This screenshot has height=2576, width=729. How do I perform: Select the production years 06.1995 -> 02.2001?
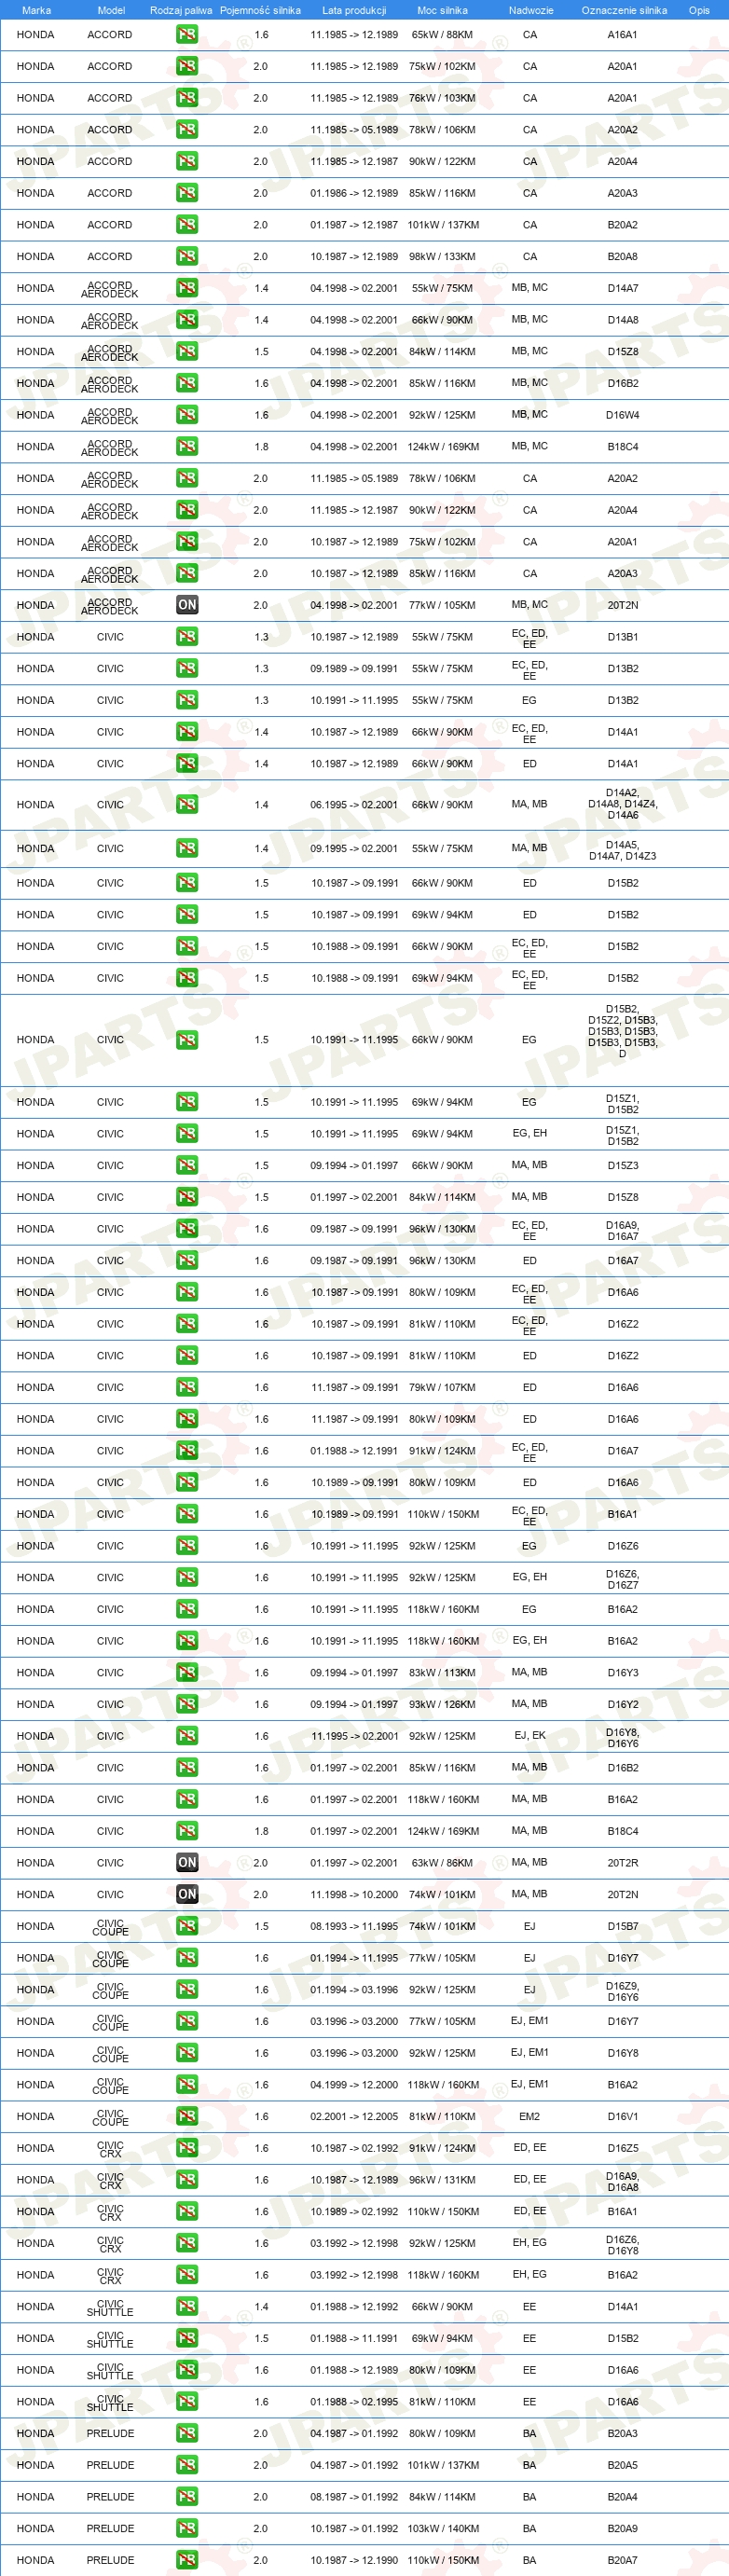click(x=354, y=804)
